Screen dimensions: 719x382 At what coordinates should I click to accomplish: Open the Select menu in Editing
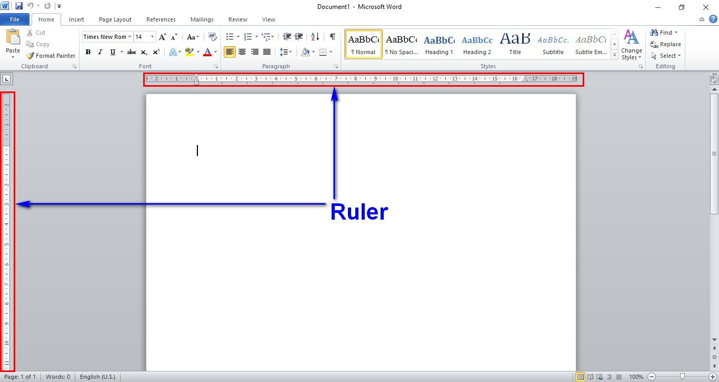click(x=666, y=56)
